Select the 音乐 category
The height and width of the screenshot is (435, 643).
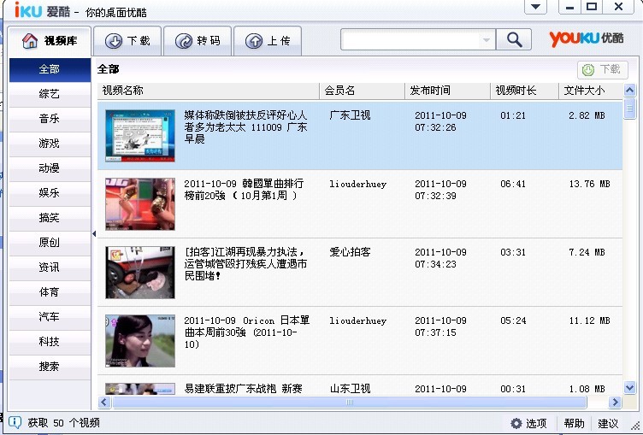click(x=50, y=119)
